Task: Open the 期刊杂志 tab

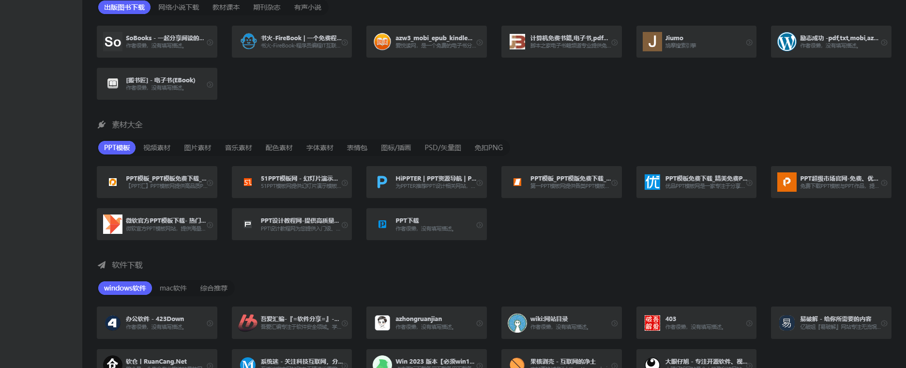Action: [267, 7]
